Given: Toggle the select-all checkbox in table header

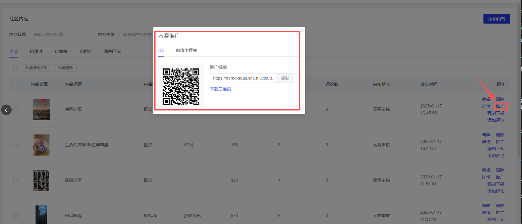Looking at the screenshot, I should tap(16, 84).
